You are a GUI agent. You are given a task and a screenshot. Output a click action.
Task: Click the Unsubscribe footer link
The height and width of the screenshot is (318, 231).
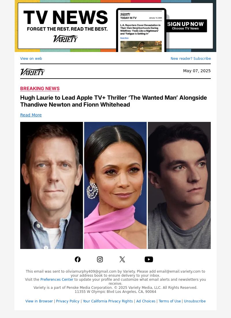pos(195,301)
